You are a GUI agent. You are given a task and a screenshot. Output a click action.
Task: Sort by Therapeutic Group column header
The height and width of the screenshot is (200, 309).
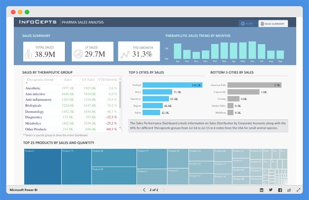coord(40,80)
